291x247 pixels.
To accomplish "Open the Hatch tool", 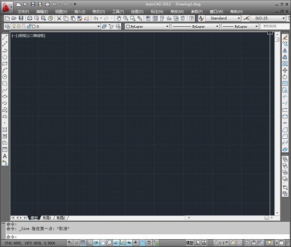I will [5, 130].
